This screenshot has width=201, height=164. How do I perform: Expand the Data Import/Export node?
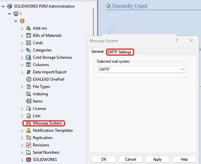click(x=22, y=72)
